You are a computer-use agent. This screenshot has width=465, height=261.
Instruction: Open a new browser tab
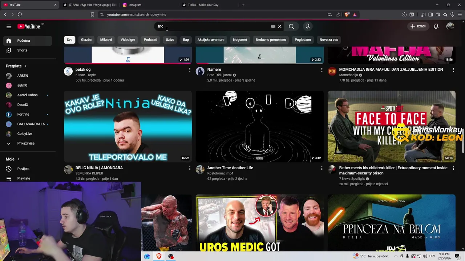point(243,5)
